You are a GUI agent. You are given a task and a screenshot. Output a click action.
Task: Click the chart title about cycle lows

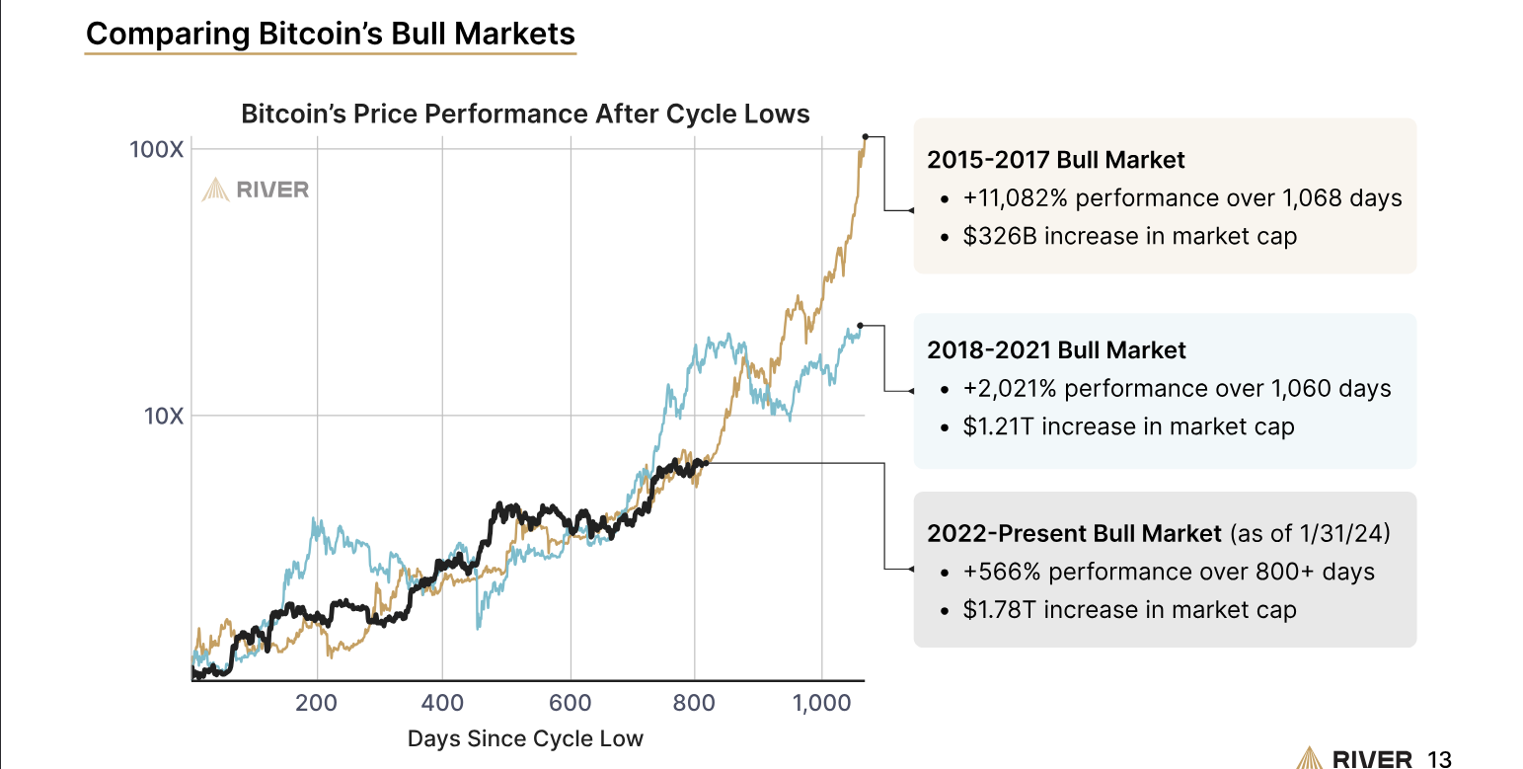(525, 114)
